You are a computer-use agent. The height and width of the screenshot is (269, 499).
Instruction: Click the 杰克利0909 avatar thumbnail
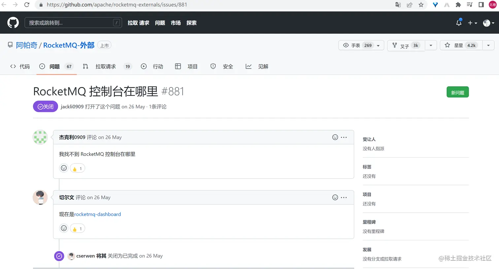[40, 137]
